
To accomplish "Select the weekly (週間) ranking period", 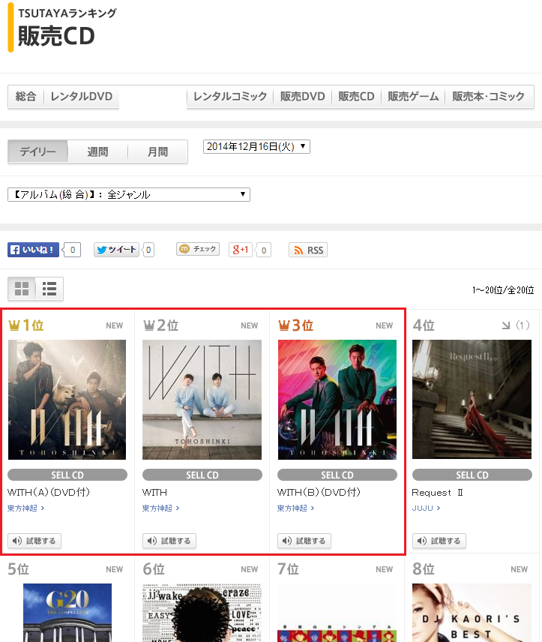I will [97, 151].
